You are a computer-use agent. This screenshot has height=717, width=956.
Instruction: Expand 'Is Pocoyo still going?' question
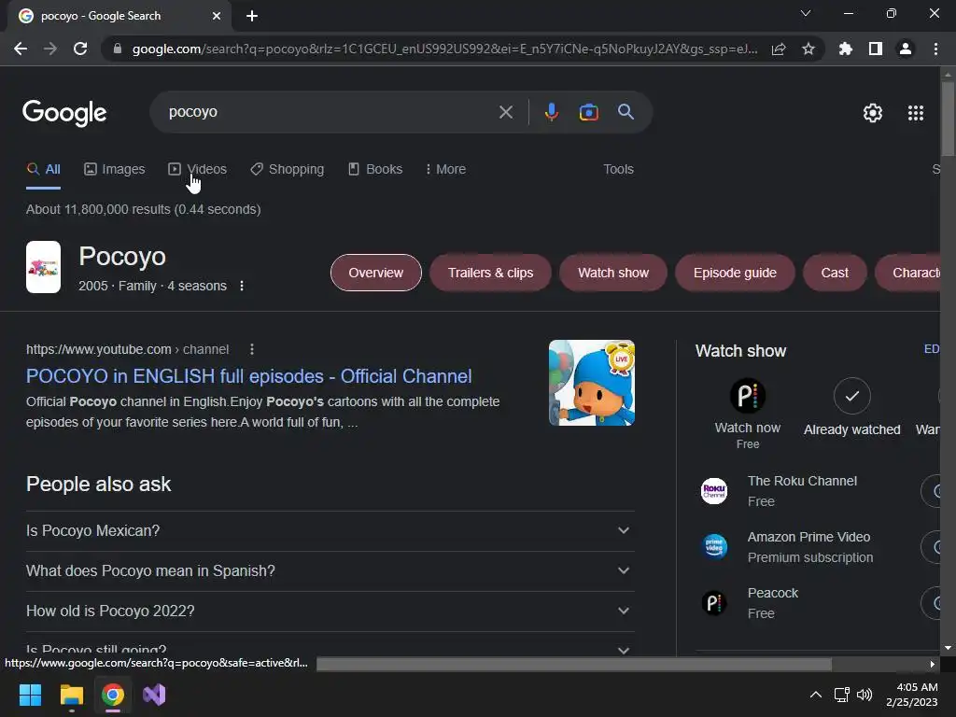point(330,648)
